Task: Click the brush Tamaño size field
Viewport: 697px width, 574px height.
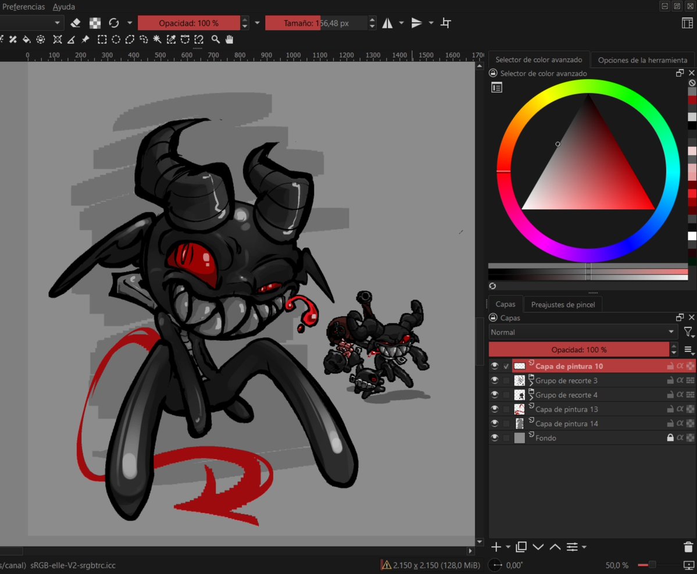Action: [316, 23]
